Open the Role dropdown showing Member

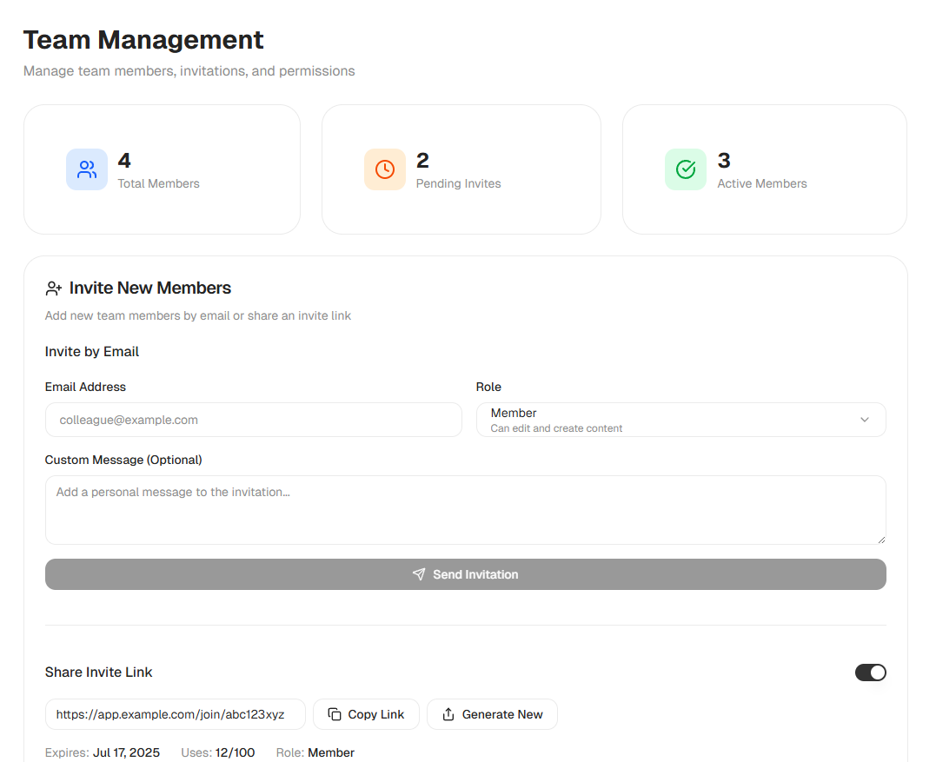(x=681, y=420)
